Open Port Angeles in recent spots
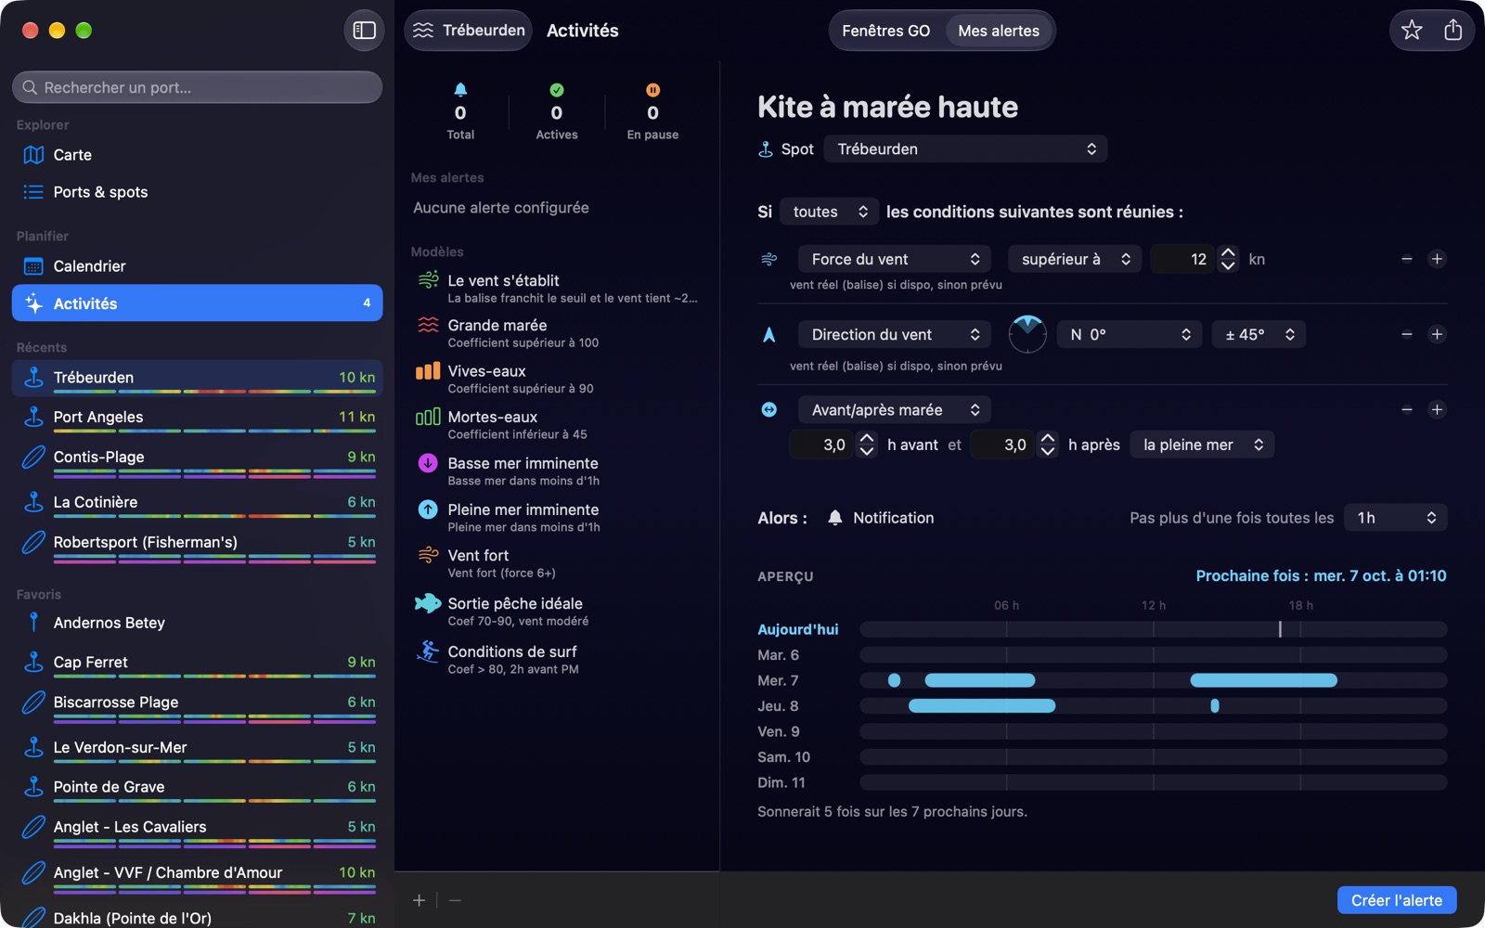1485x928 pixels. tap(197, 418)
